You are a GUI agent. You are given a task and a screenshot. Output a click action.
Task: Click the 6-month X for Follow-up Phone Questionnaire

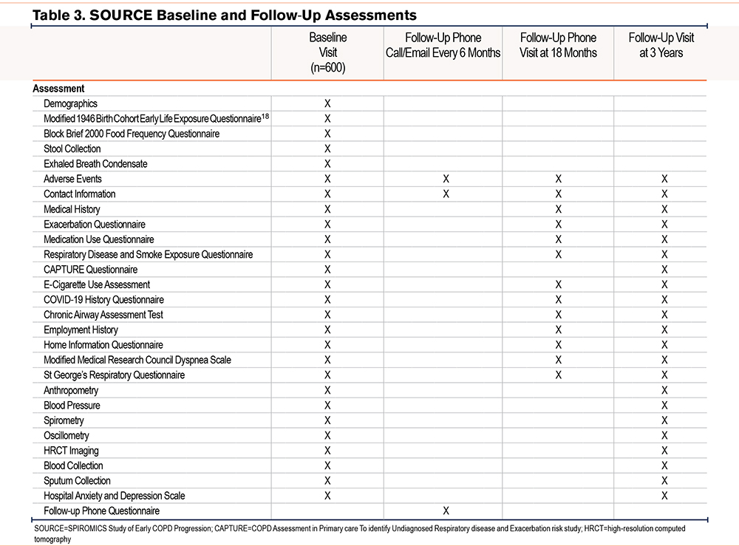(x=446, y=511)
